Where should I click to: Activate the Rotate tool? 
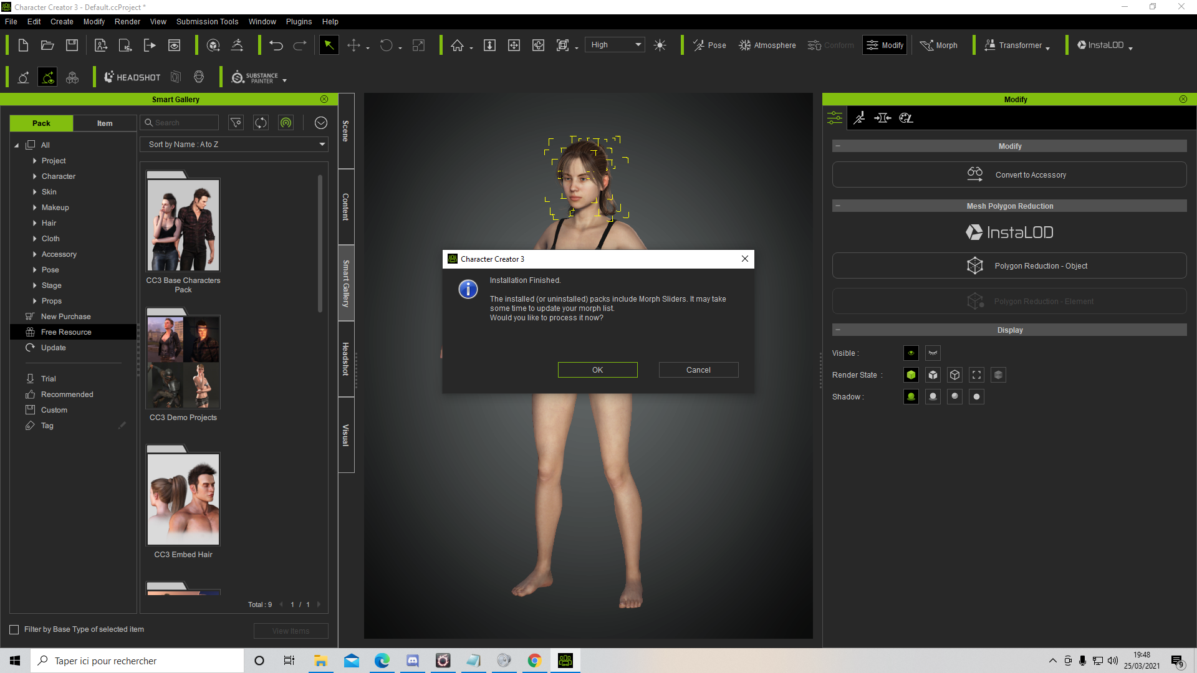(386, 45)
